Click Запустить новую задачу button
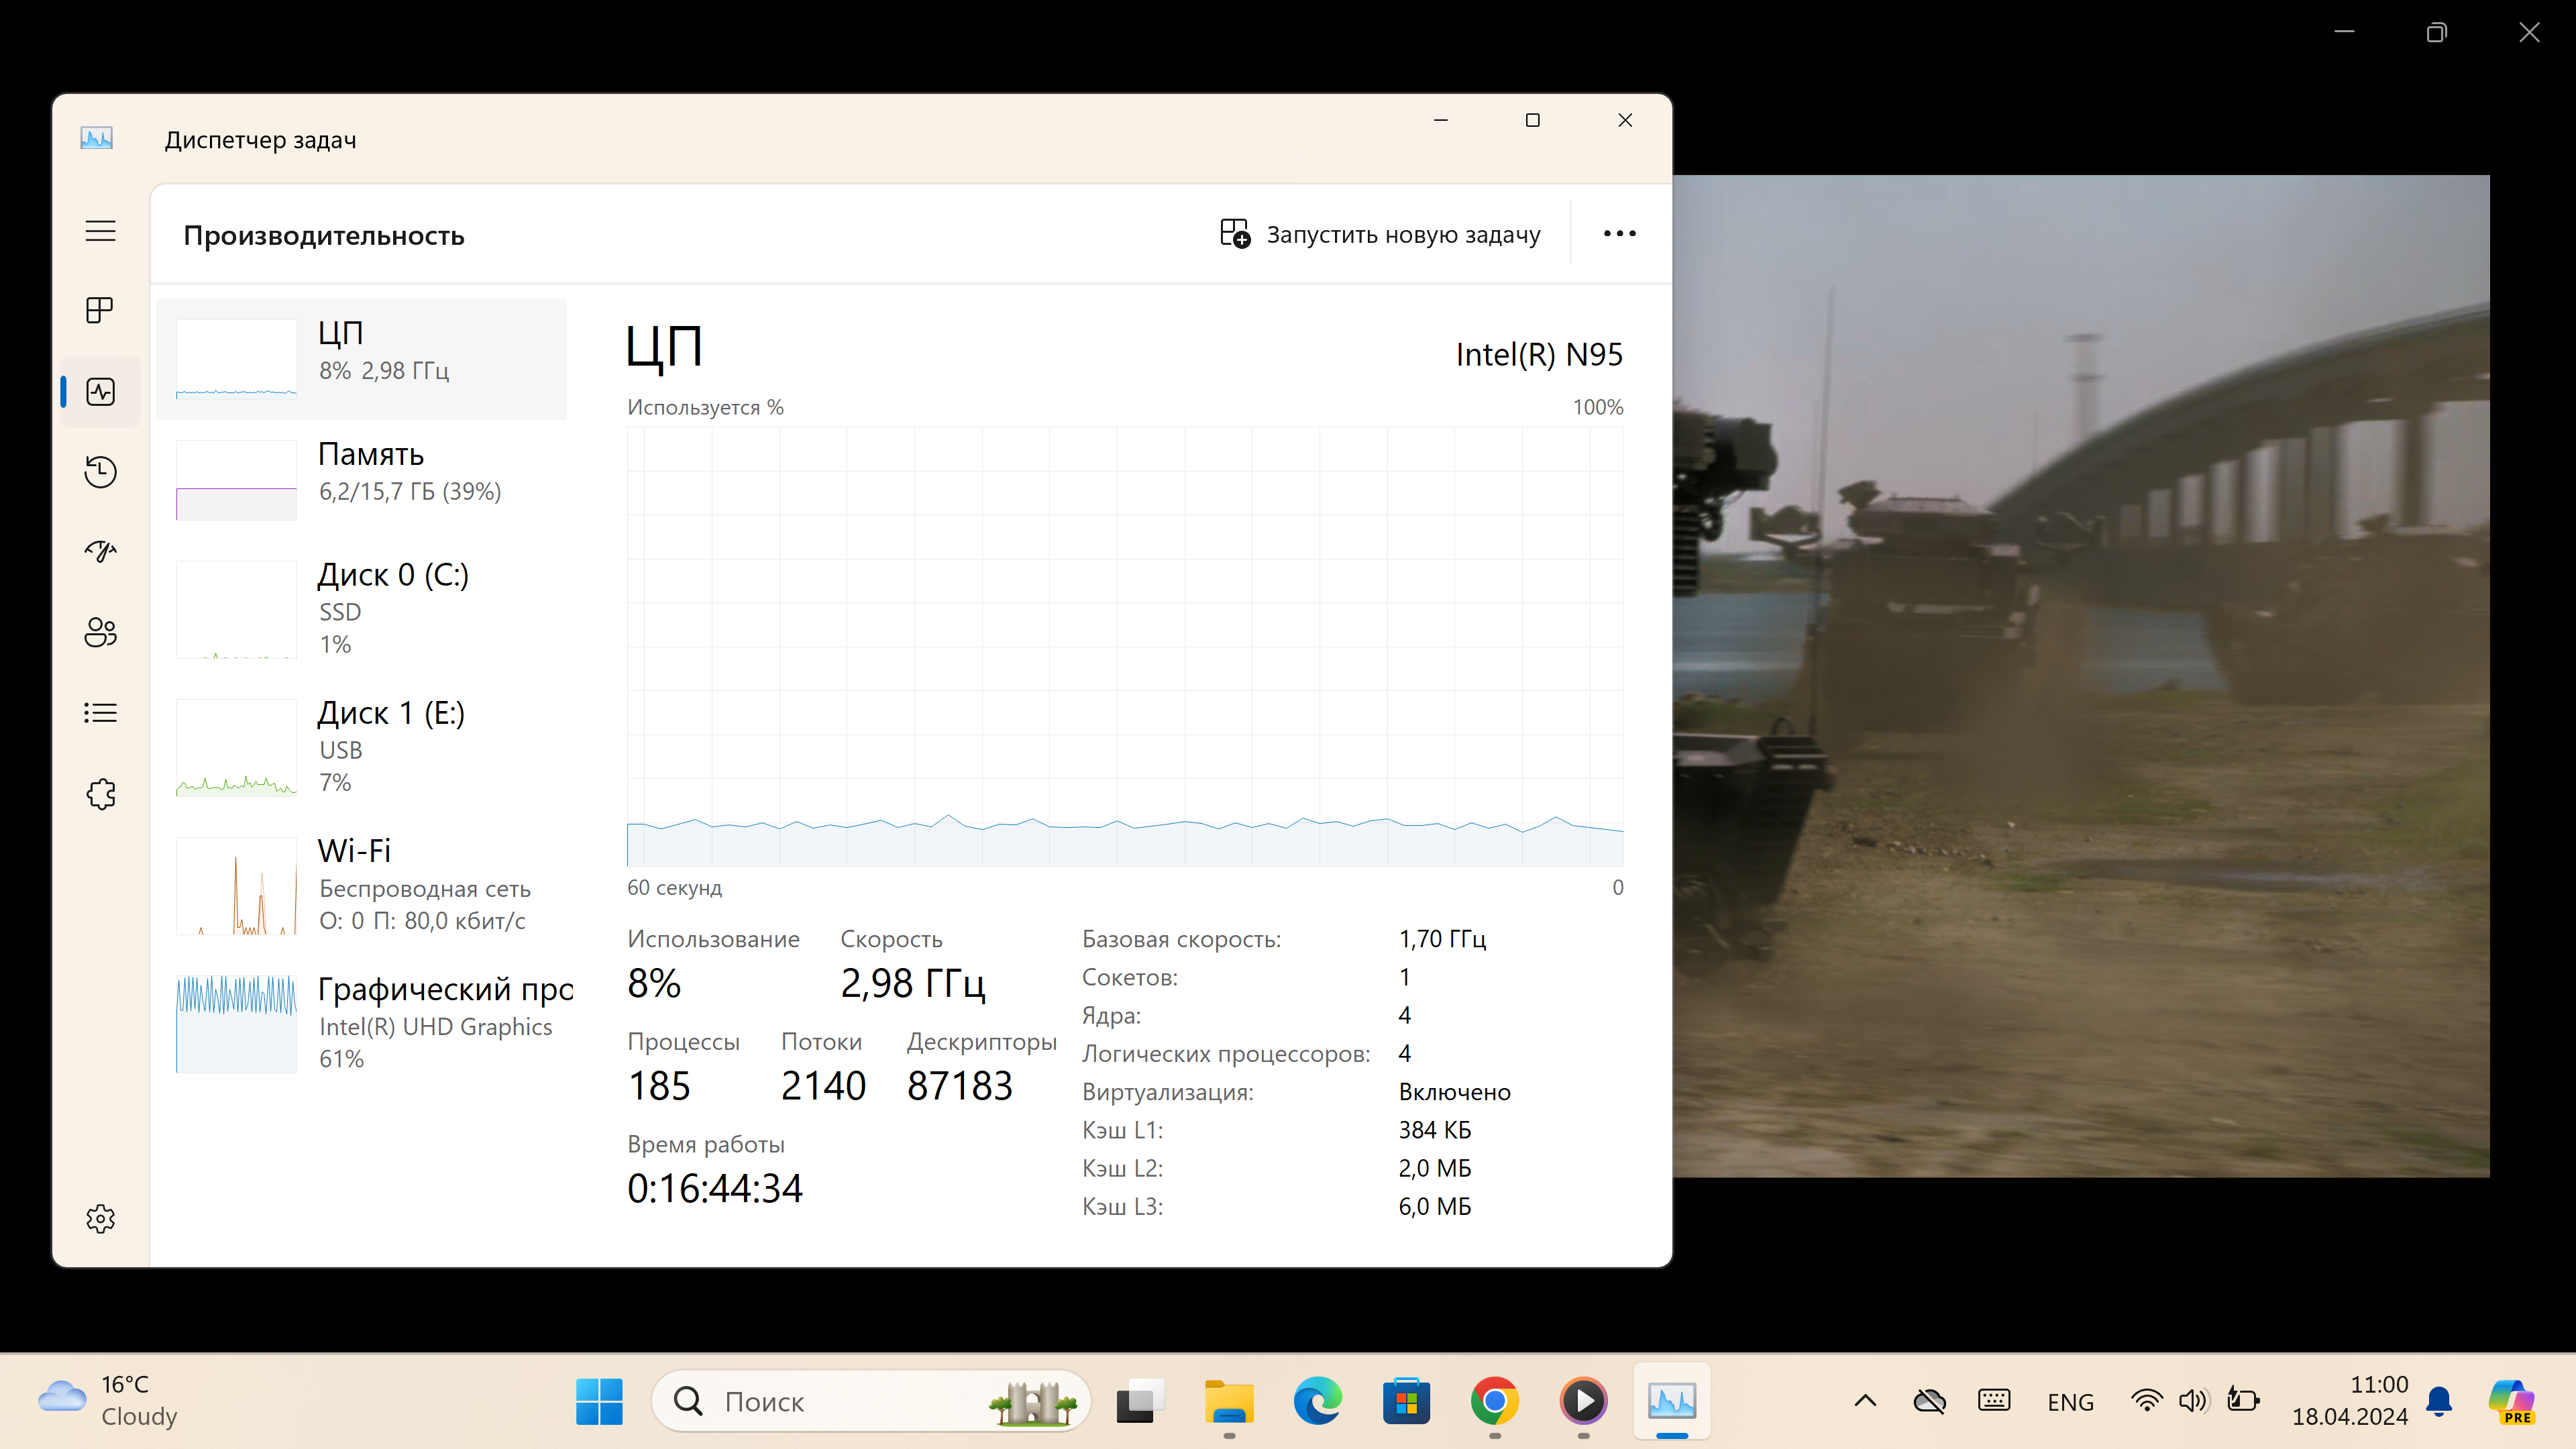Viewport: 2576px width, 1449px height. pos(1380,234)
